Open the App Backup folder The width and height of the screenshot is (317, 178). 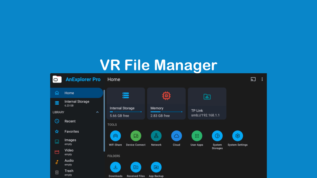point(156,167)
